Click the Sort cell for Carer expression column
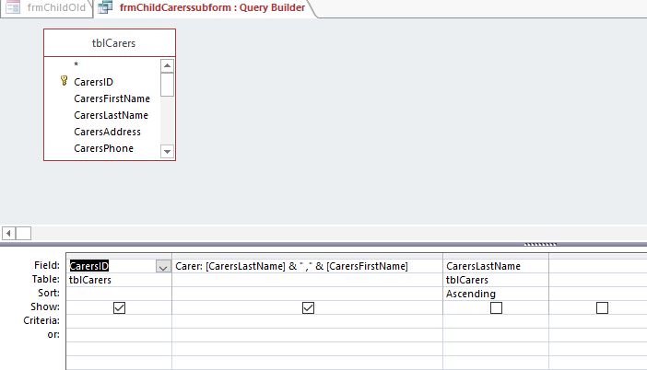The image size is (647, 370). tap(308, 294)
